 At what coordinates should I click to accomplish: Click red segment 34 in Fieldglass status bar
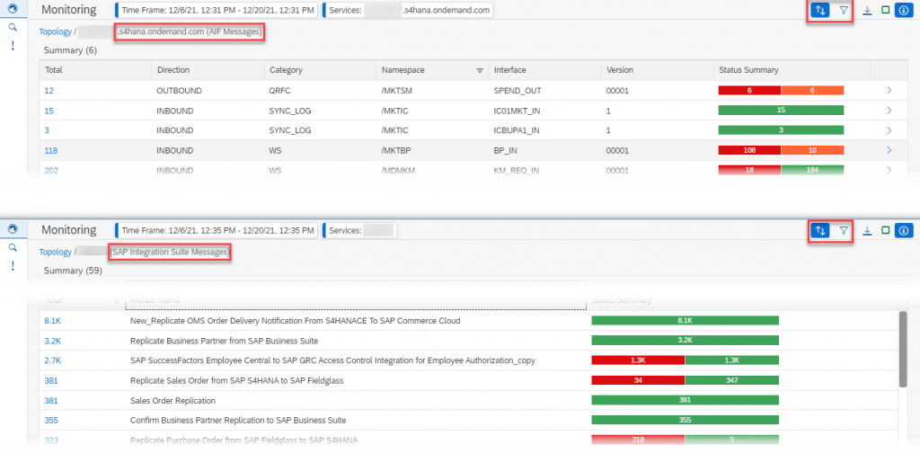(638, 381)
